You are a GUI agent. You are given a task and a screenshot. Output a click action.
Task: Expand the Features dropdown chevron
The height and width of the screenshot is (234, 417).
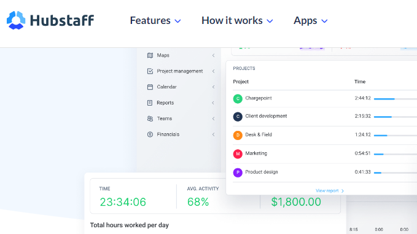177,21
